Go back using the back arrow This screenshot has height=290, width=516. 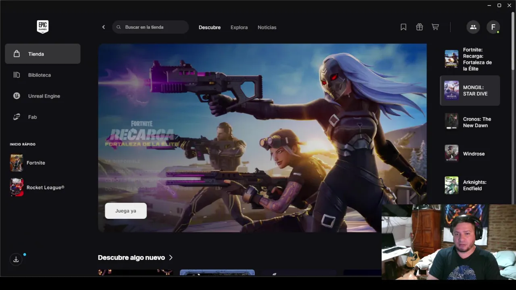click(x=104, y=27)
